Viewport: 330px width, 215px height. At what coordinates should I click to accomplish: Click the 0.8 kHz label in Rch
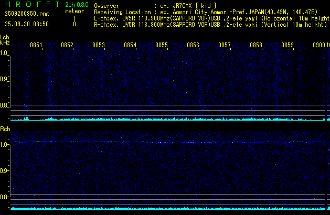[5, 197]
